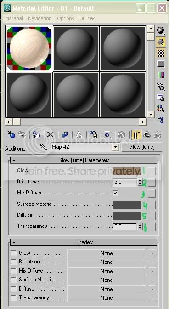Click Go Forward to Sibling icon

158,135
